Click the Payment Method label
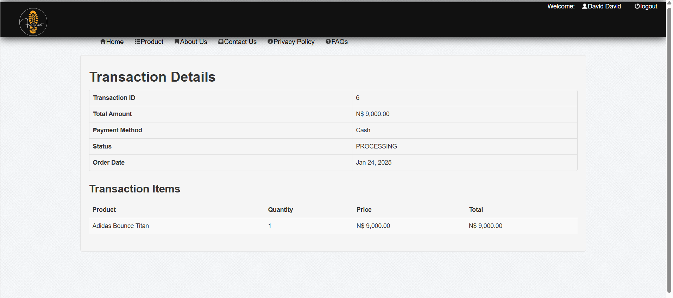This screenshot has height=298, width=673. [118, 130]
